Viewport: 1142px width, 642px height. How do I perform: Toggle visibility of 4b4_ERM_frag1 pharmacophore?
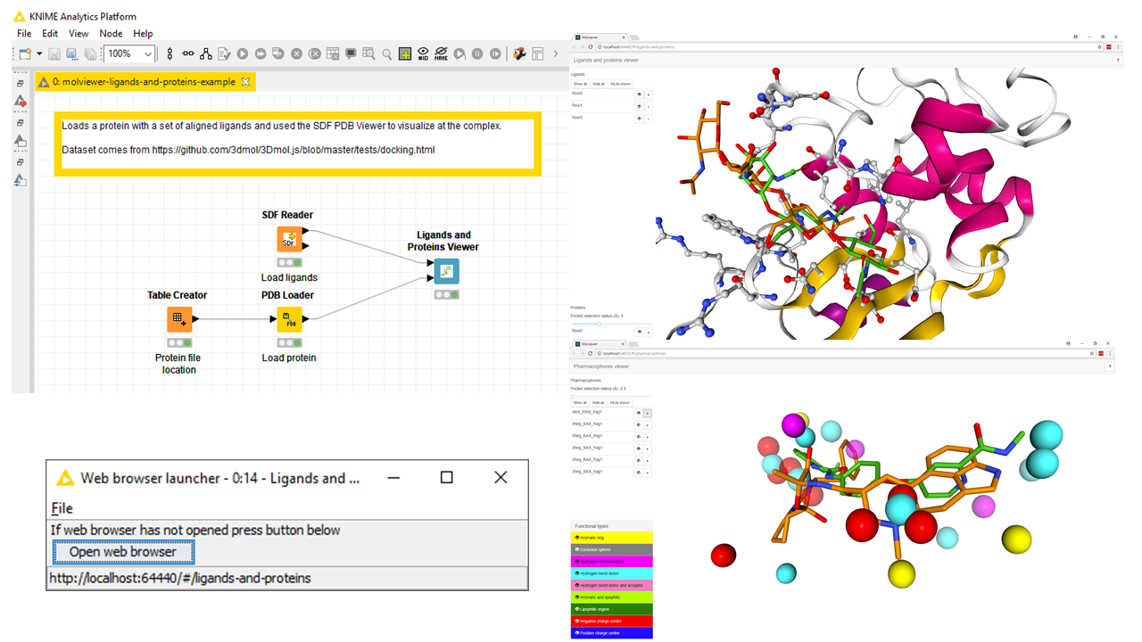point(639,413)
